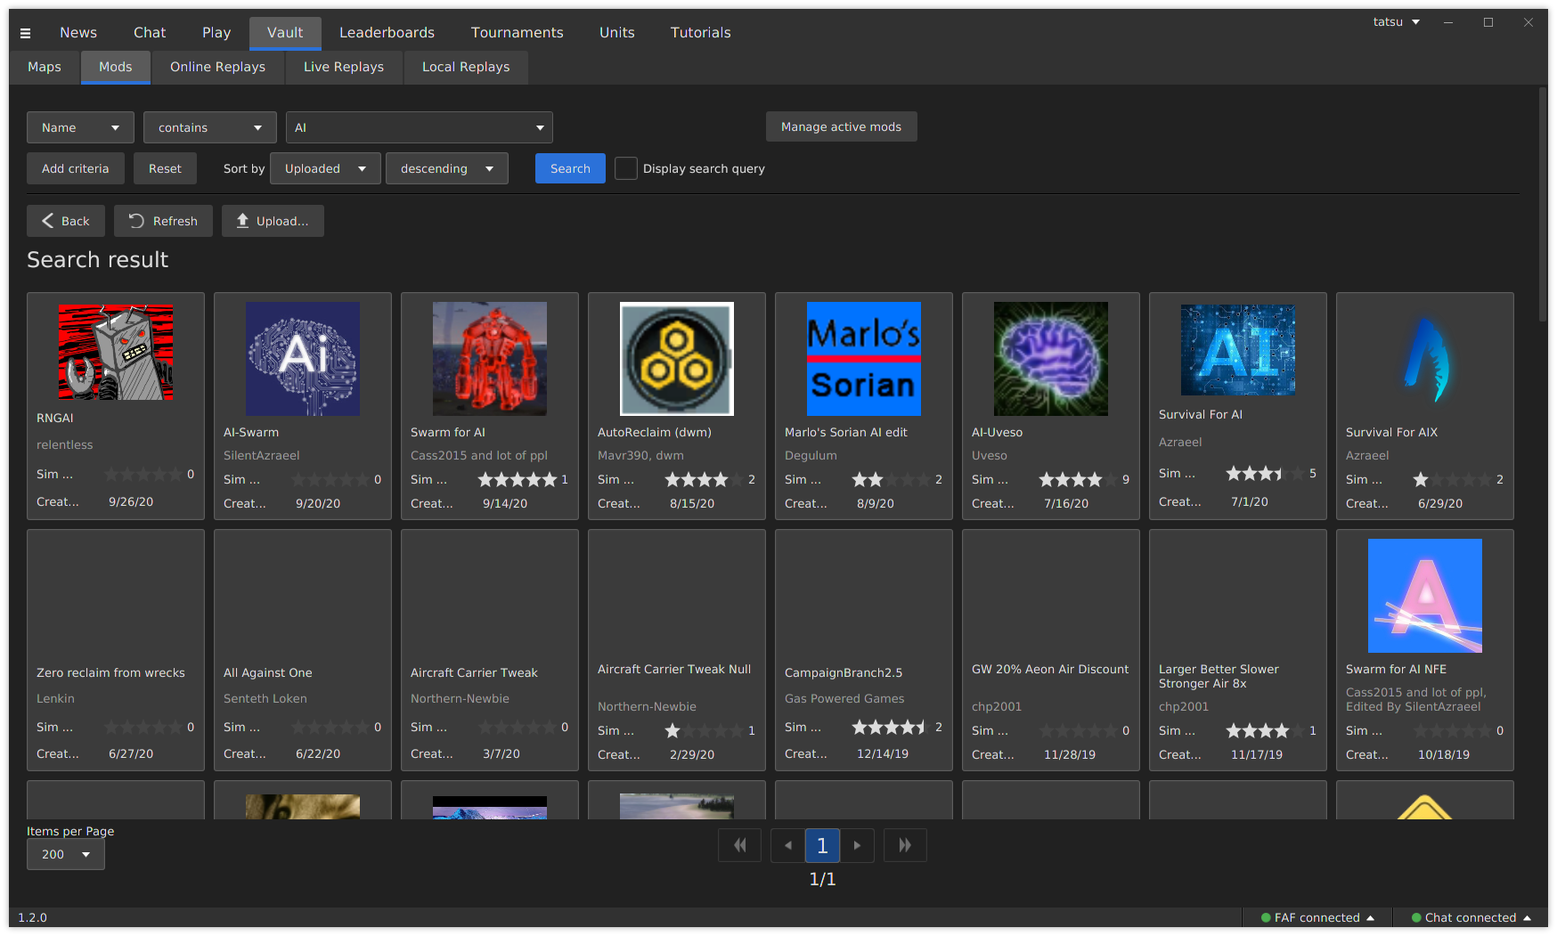
Task: Click Manage active mods button
Action: point(842,126)
